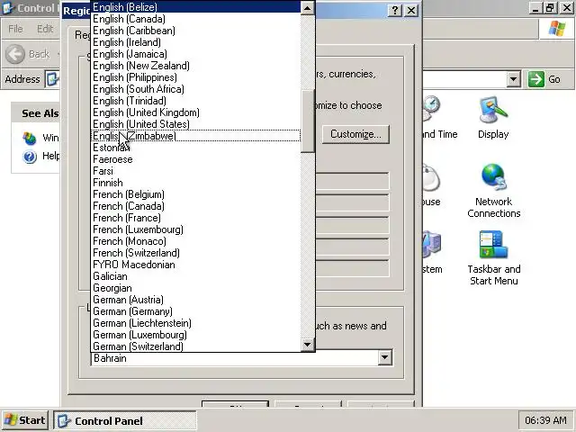Select French (Belgium) in the list
The image size is (576, 432).
(x=195, y=194)
